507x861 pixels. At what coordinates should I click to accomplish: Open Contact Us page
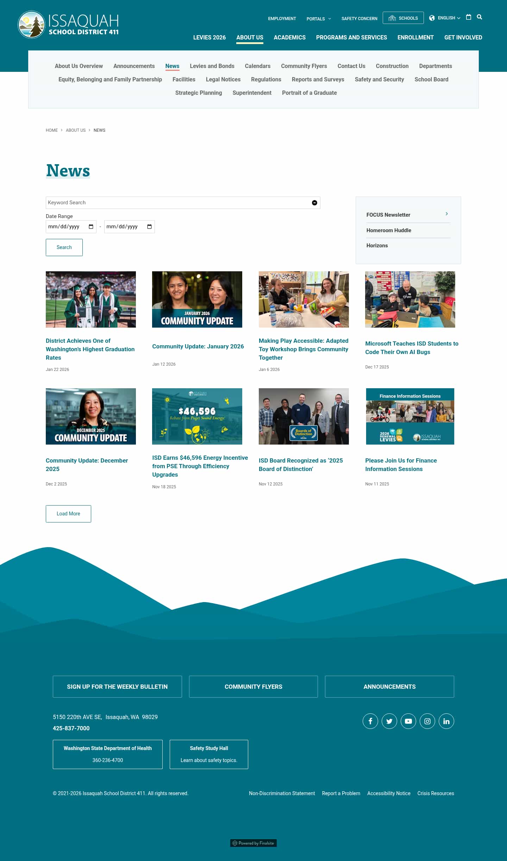click(x=351, y=66)
